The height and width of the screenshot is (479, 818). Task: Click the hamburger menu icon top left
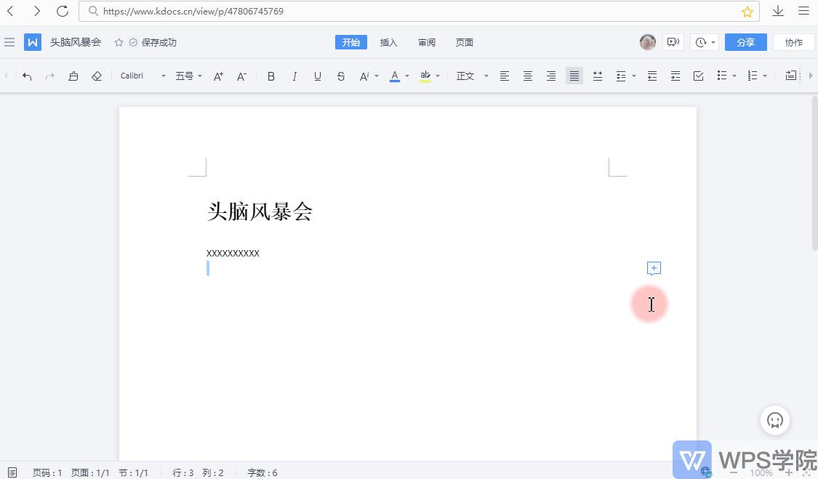tap(9, 42)
